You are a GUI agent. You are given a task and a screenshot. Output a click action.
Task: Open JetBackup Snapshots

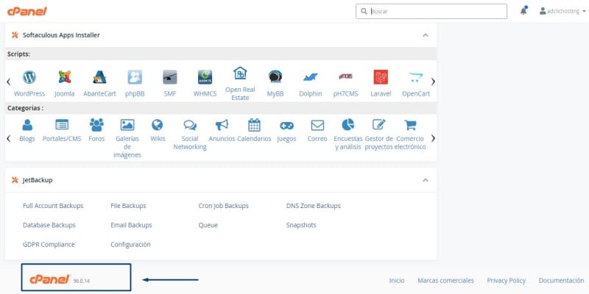301,225
